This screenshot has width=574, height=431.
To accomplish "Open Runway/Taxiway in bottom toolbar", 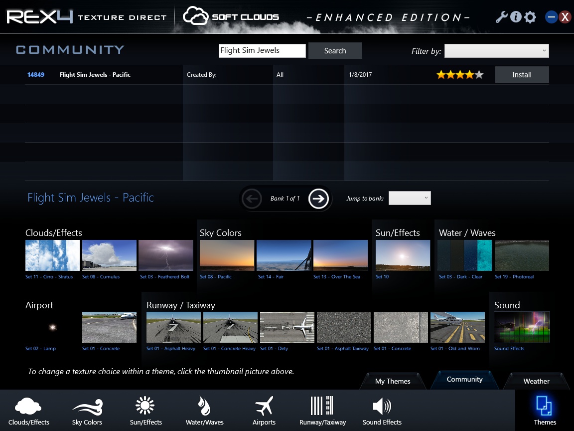I will (322, 411).
